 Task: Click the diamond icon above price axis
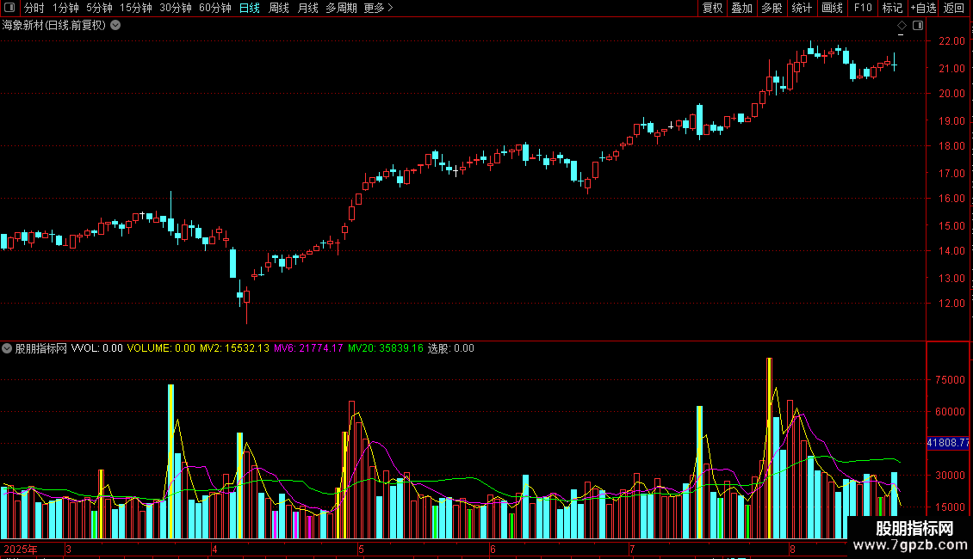[x=902, y=26]
